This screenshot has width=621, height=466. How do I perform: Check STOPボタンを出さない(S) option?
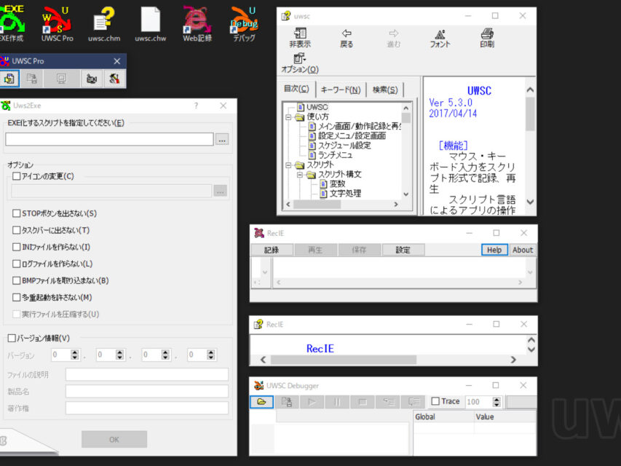pyautogui.click(x=16, y=213)
